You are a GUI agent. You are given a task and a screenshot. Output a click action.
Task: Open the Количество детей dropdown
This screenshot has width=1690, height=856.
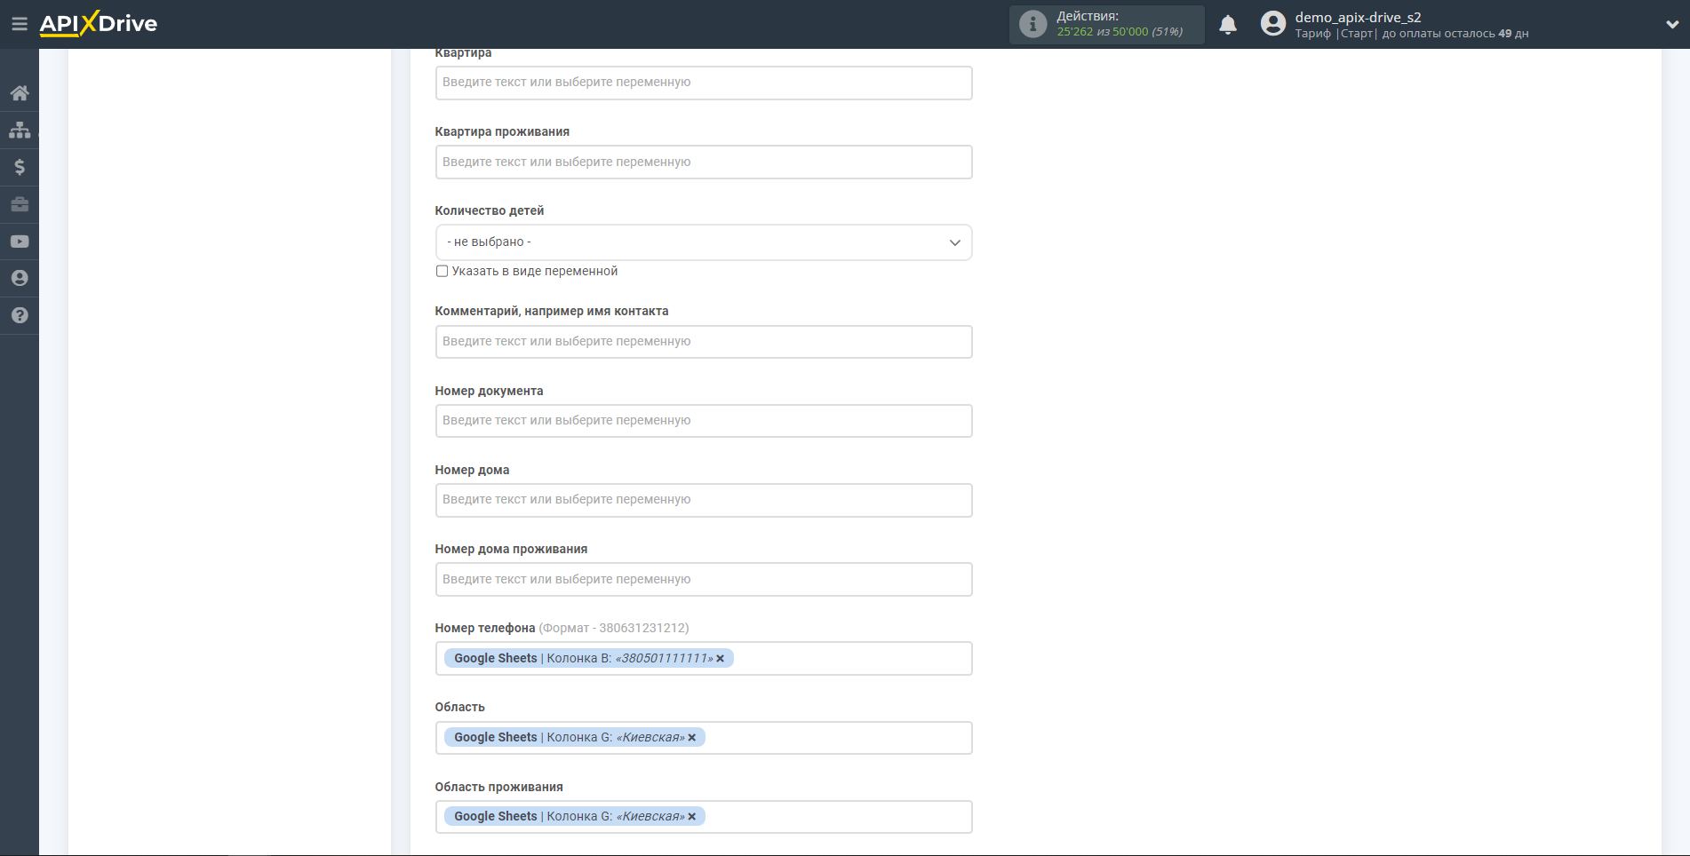pos(704,242)
